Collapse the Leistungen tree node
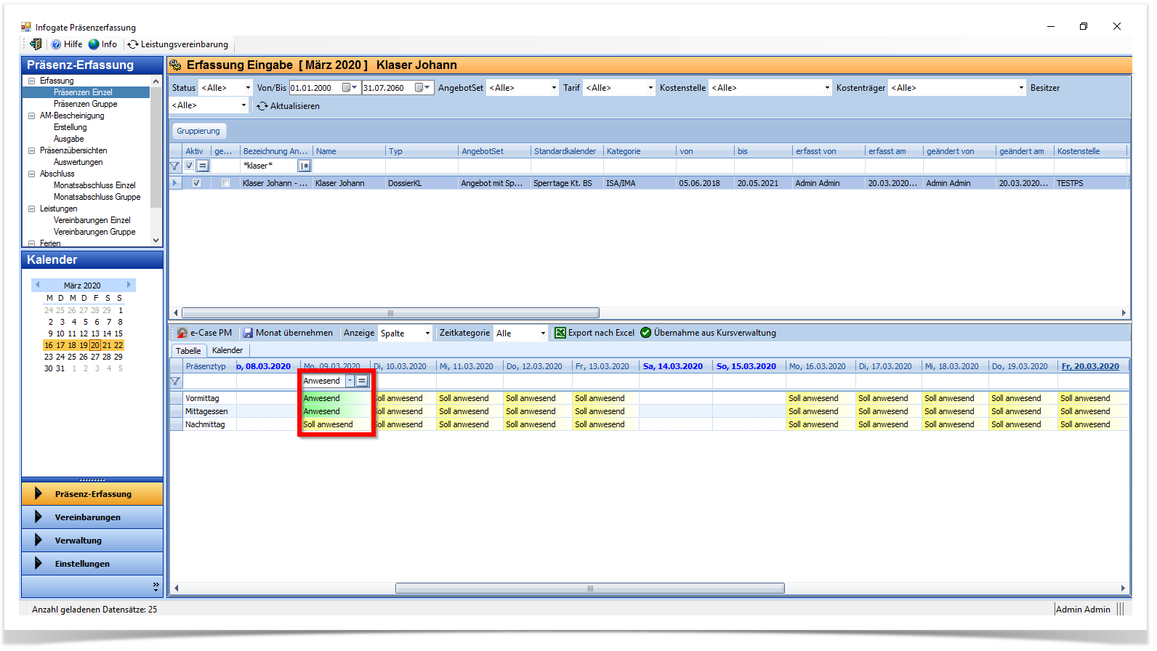Screen dimensions: 1157x651 (x=32, y=209)
